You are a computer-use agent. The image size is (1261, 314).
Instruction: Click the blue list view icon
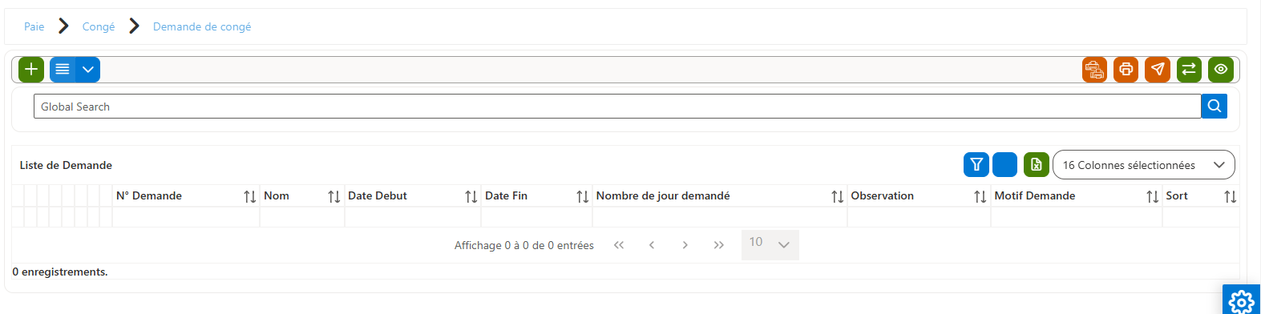tap(62, 70)
